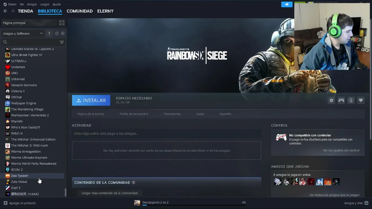The height and width of the screenshot is (209, 372).
Task: Open Amigos y chat icon
Action: tap(366, 203)
